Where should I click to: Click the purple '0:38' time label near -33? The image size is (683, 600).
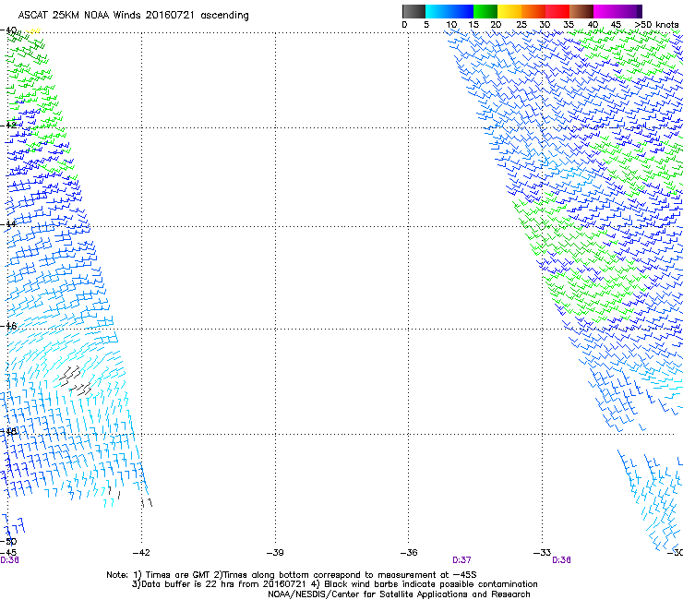(x=561, y=560)
